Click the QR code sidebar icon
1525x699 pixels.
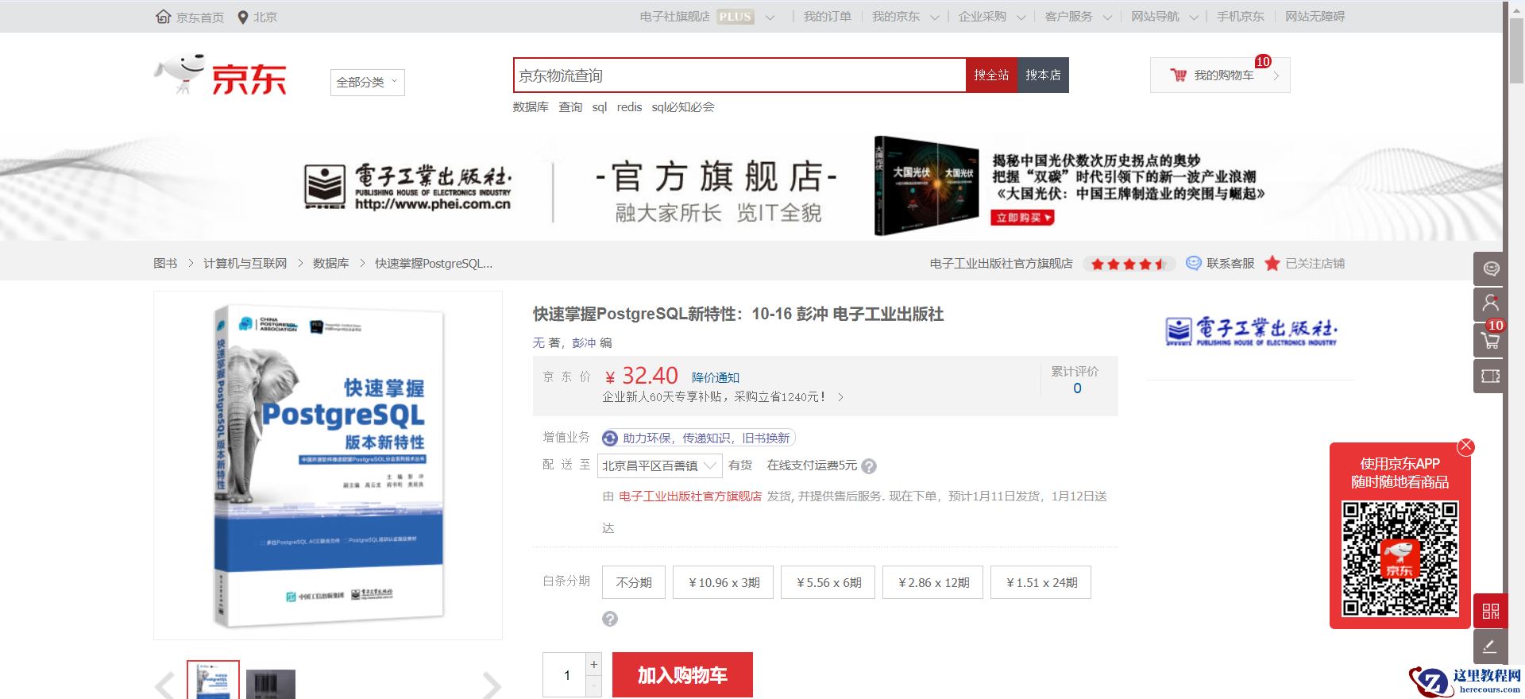pyautogui.click(x=1490, y=611)
